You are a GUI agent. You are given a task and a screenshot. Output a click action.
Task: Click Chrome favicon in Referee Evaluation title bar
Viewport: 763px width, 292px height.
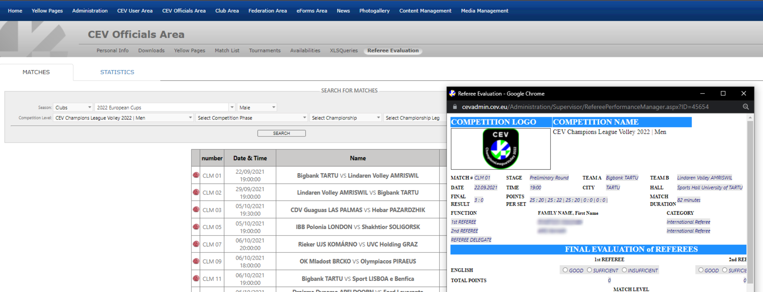tap(452, 93)
